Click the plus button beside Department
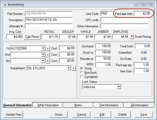The image size is (157, 120). point(74,68)
